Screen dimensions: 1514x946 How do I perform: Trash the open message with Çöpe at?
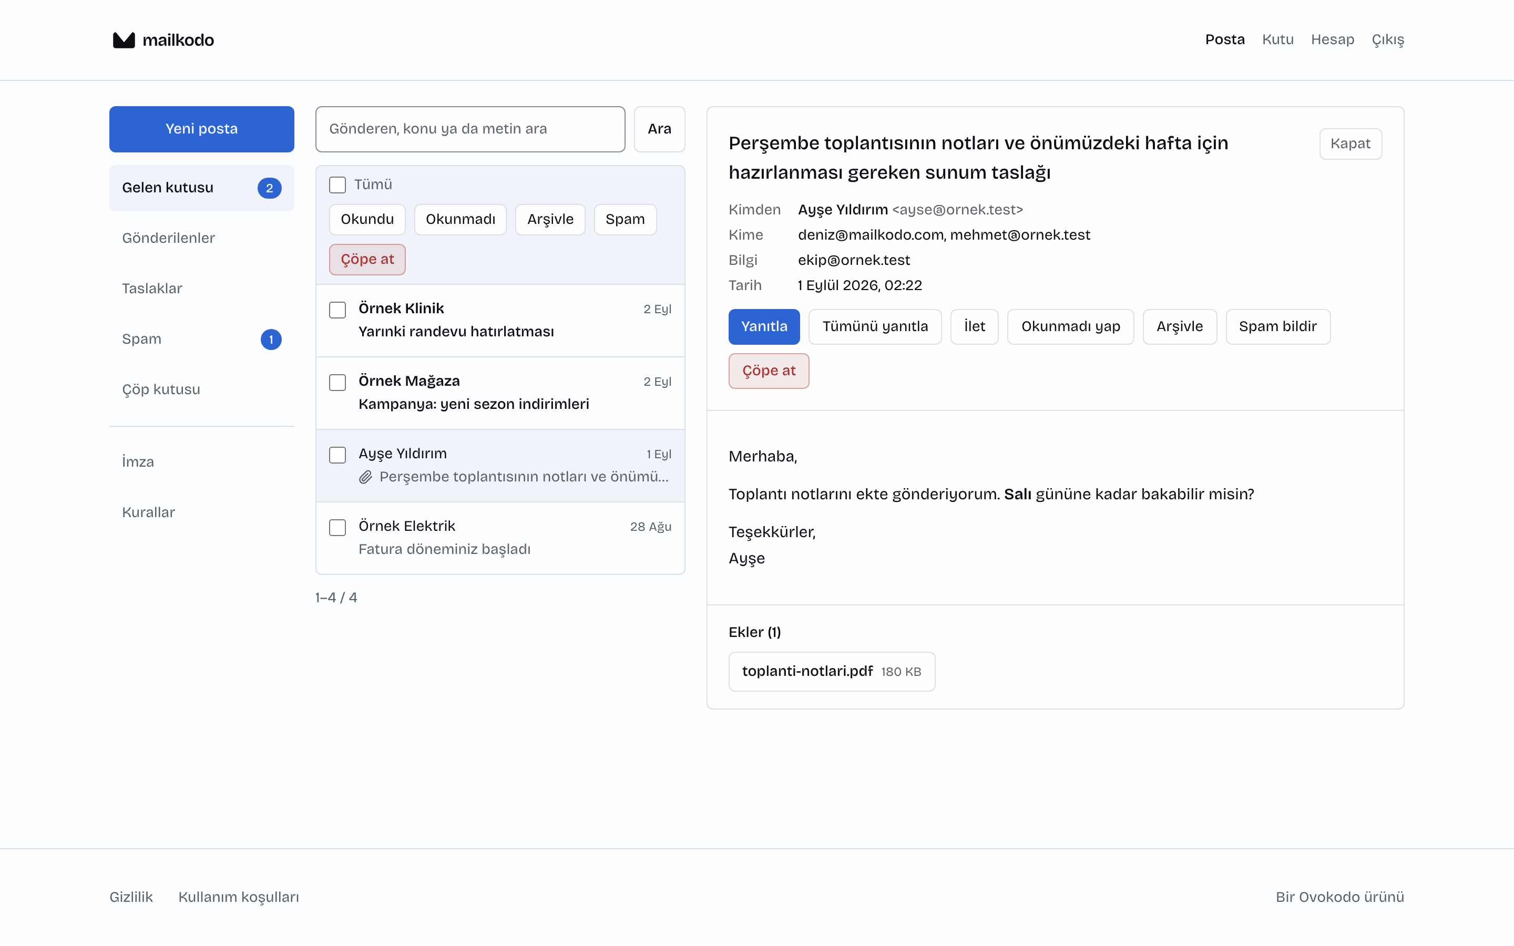[x=769, y=372]
